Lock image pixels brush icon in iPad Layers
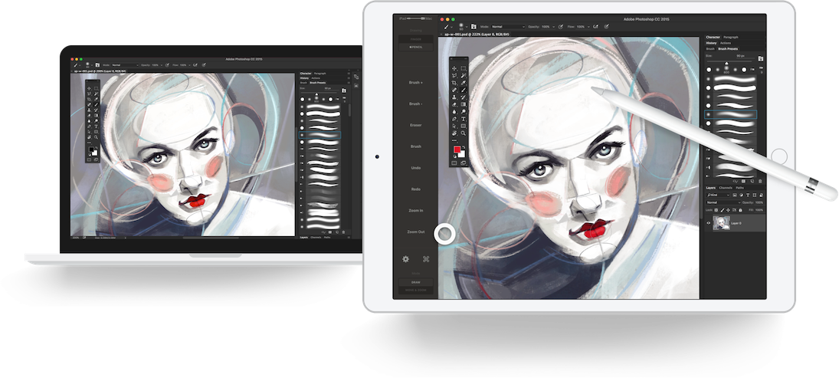This screenshot has height=378, width=839. [x=723, y=210]
